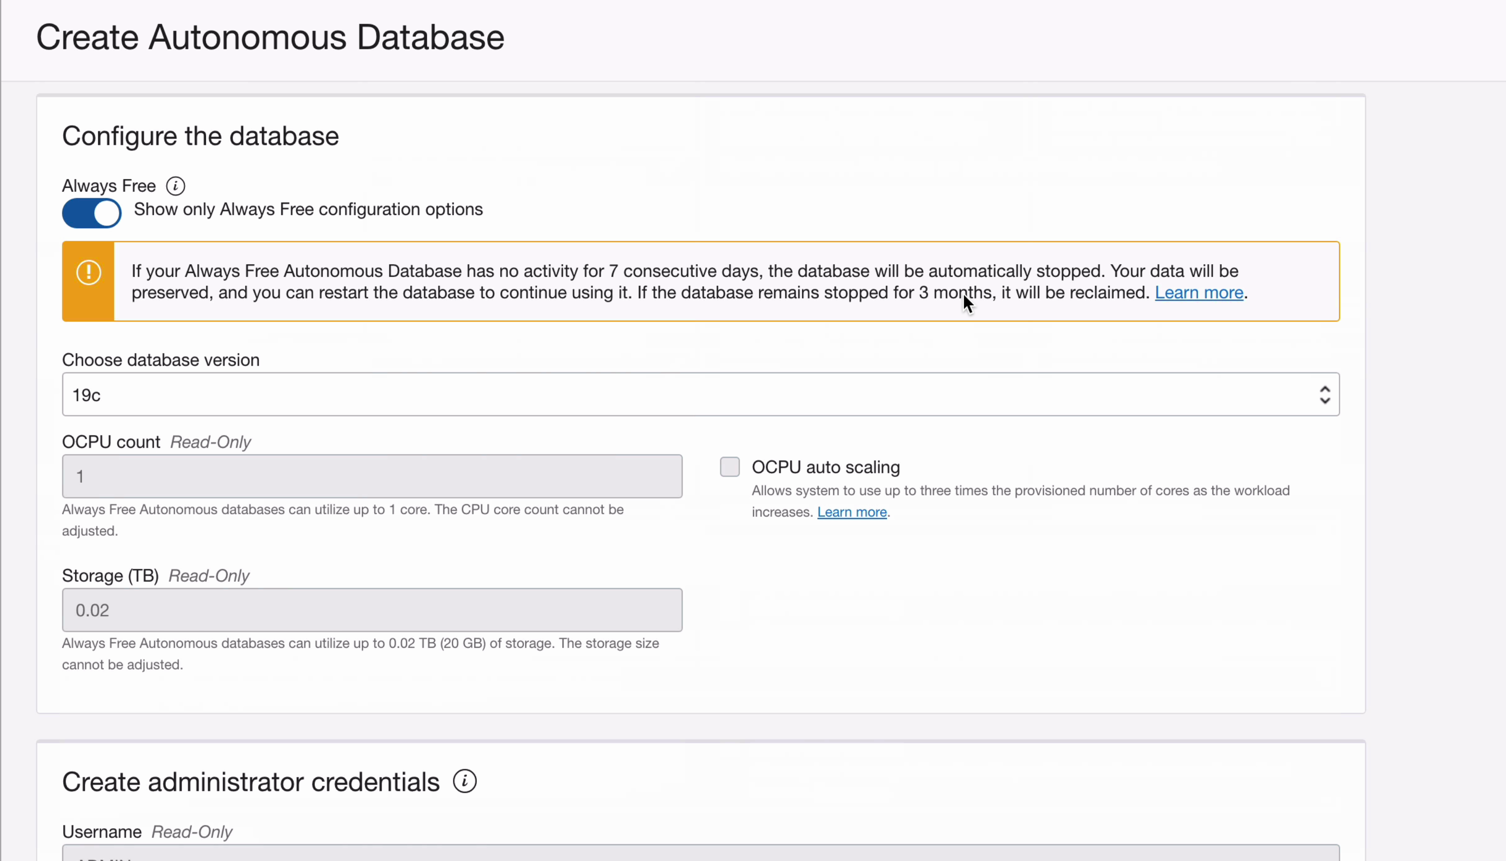Enable the OCPU auto scaling checkbox

pos(729,467)
